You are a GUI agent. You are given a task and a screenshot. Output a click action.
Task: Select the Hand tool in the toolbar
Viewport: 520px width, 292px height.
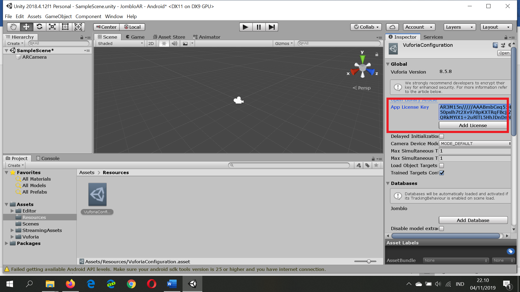click(13, 27)
